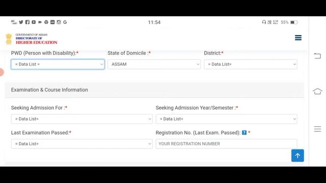Tap the network speed indicator in status bar
The image size is (326, 183).
(x=276, y=22)
